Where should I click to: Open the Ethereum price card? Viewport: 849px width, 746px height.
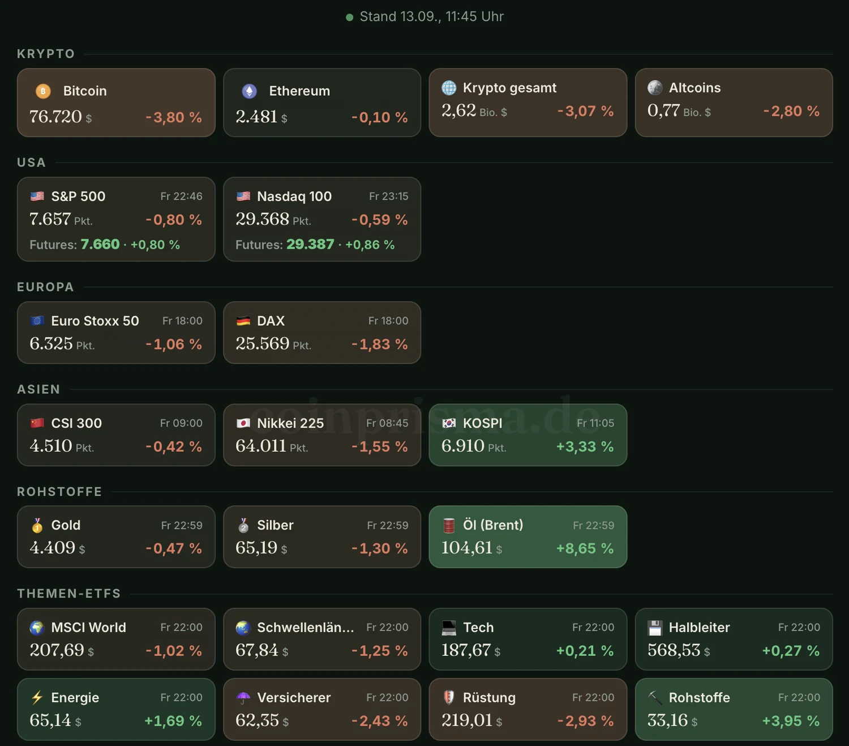pyautogui.click(x=322, y=103)
